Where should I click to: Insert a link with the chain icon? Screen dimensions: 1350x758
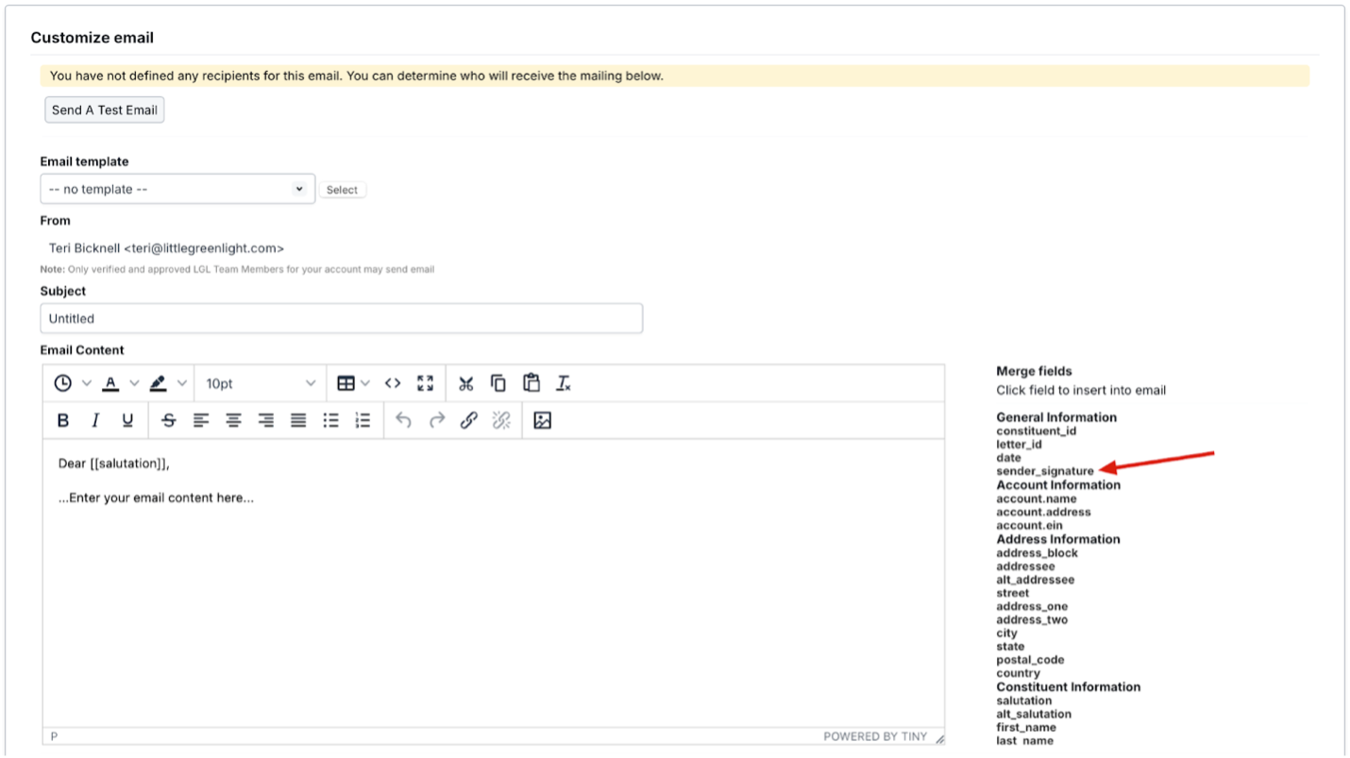(x=469, y=421)
